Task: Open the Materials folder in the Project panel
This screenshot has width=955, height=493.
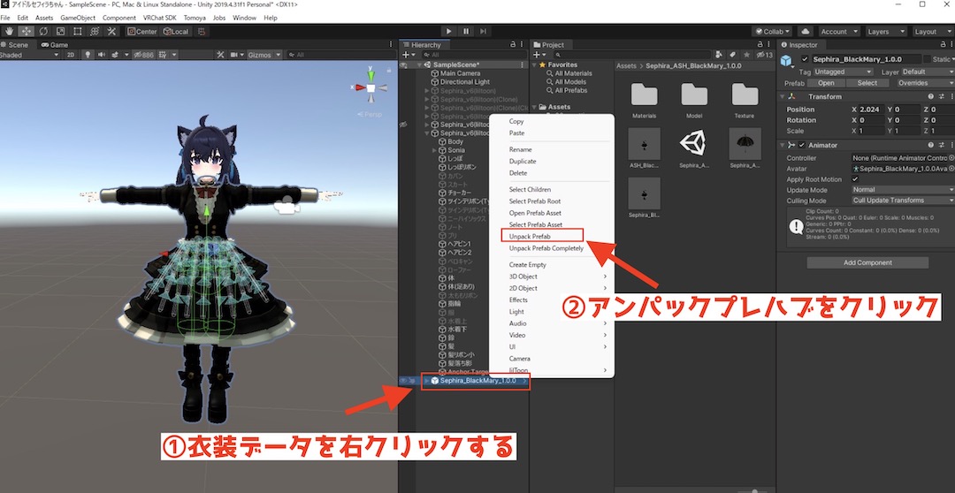Action: coord(644,100)
